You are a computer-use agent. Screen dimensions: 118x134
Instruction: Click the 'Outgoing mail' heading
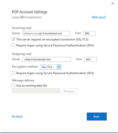[x=21, y=54]
